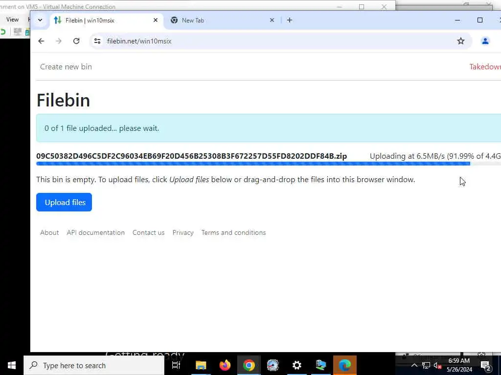Select the uploading zip file name
The width and height of the screenshot is (501, 375).
[x=191, y=156]
